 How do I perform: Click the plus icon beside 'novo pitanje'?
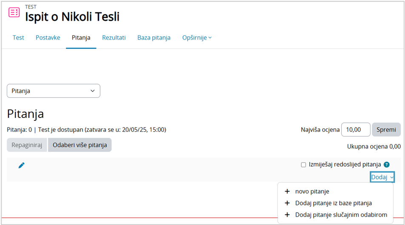287,191
